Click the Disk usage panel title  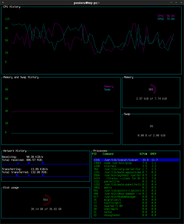coord(11,187)
